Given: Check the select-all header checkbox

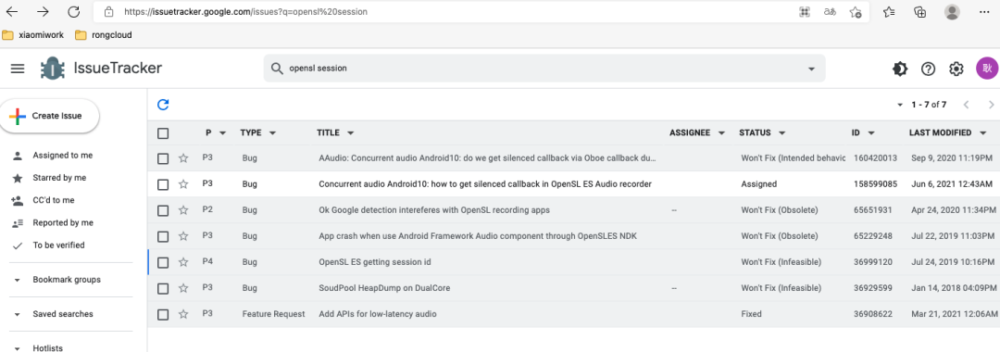Looking at the screenshot, I should 163,133.
